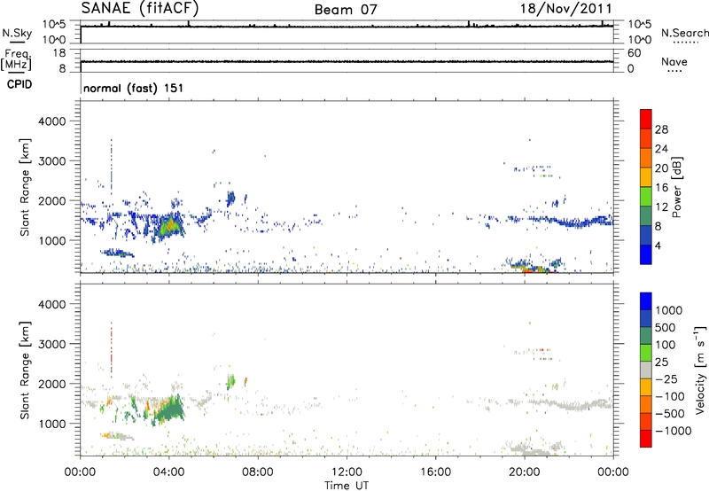Click the "08:00" time tick label
The width and height of the screenshot is (709, 491).
[258, 472]
